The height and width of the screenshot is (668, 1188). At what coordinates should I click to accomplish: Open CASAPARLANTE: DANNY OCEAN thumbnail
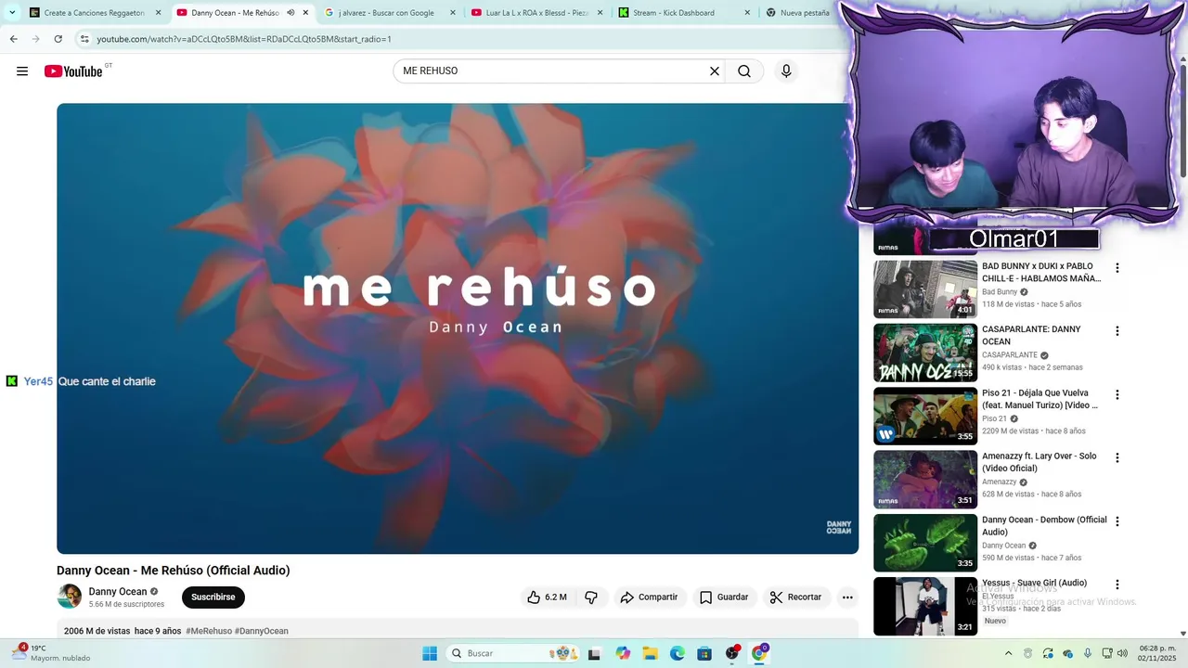tap(925, 353)
